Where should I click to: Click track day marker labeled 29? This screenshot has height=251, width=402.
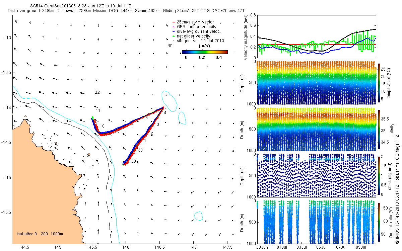click(133, 161)
